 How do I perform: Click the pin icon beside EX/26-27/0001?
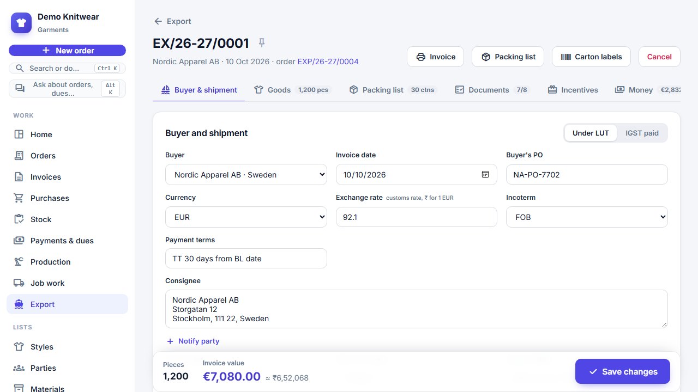pyautogui.click(x=262, y=43)
